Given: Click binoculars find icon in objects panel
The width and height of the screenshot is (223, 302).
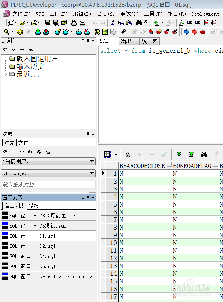Looking at the screenshot, I should tap(30, 152).
